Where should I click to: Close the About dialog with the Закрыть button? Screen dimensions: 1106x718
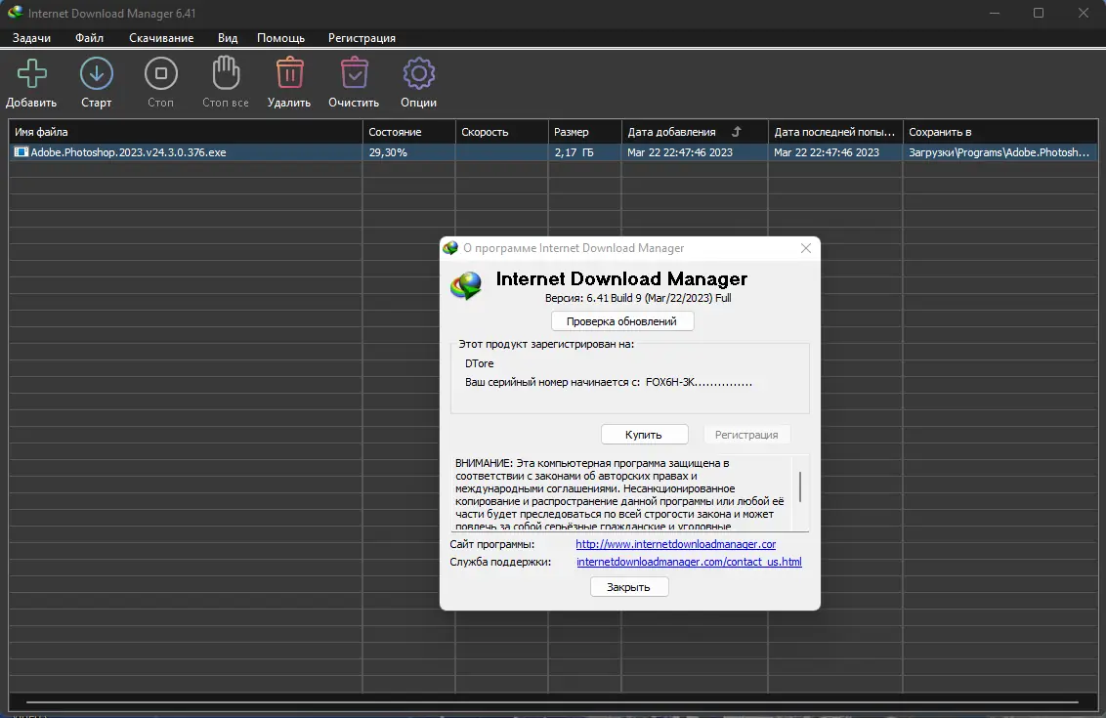click(628, 586)
